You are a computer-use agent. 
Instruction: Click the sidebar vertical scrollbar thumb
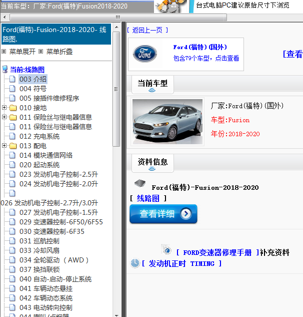[x=116, y=89]
